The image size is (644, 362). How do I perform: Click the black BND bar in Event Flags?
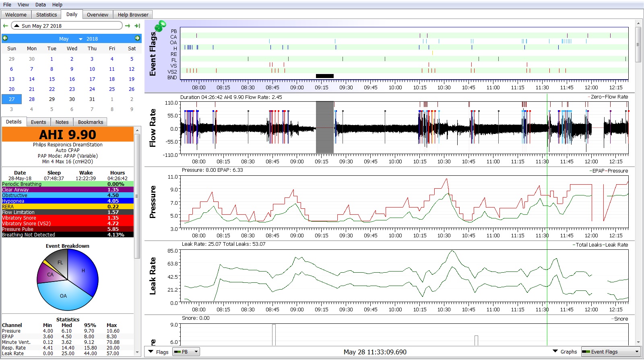tap(325, 76)
